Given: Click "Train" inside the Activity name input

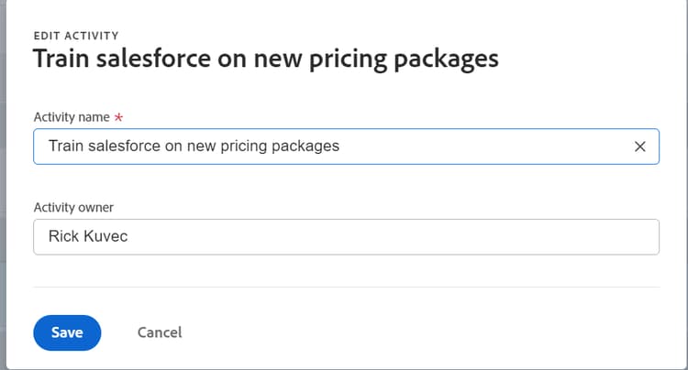Looking at the screenshot, I should 66,147.
